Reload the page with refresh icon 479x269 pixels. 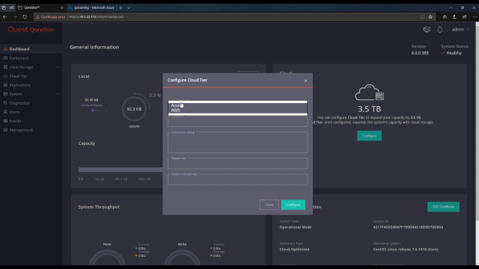coord(25,16)
